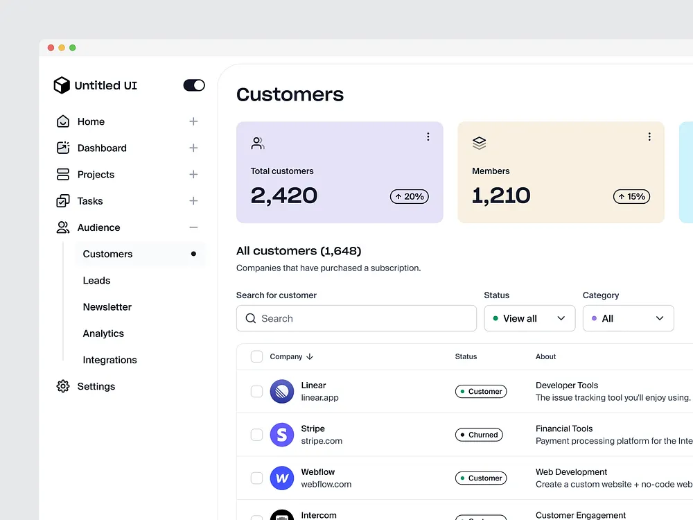The width and height of the screenshot is (693, 520).
Task: Check the select-all checkbox in table header
Action: pos(256,356)
